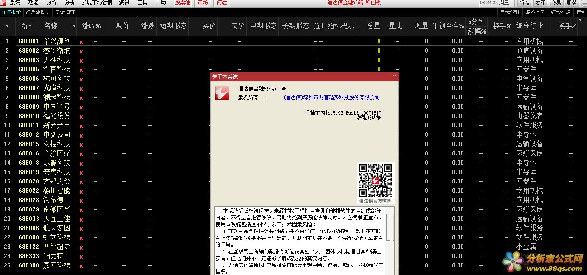Click the K marker next to 沃尔德

[x=81, y=201]
